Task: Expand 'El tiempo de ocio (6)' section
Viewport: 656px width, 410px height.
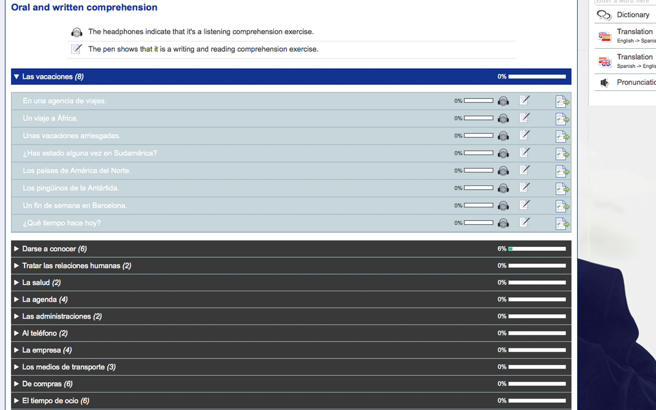Action: (291, 401)
